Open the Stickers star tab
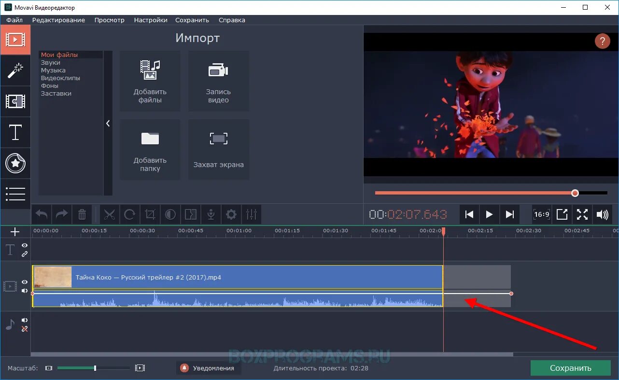The height and width of the screenshot is (380, 619). pos(15,163)
